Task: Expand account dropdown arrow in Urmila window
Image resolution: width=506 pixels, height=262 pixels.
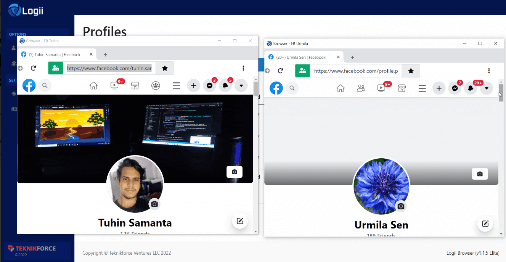Action: point(487,88)
